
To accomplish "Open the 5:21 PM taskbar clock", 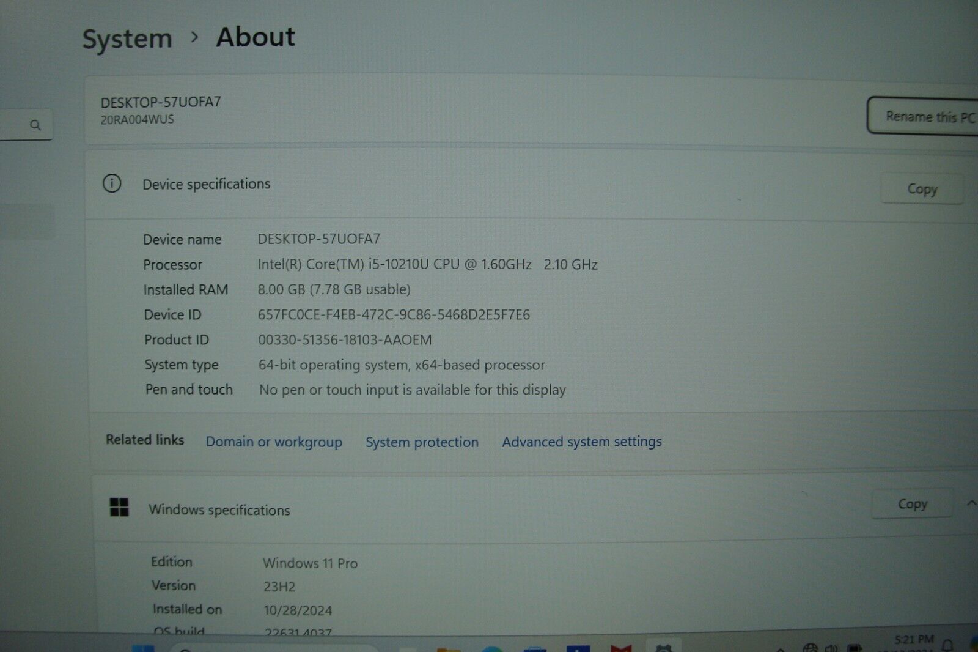I will [914, 640].
